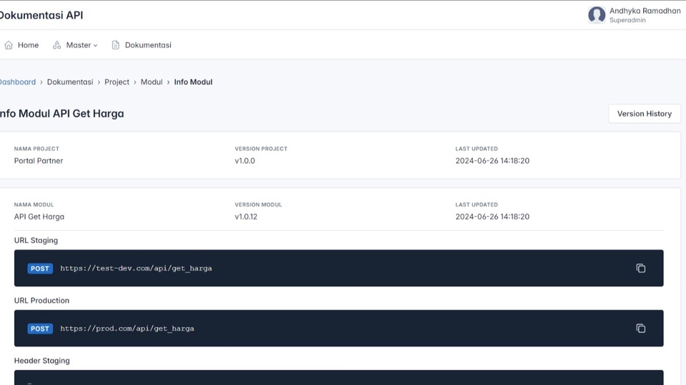686x385 pixels.
Task: Click the Master hierarchy icon
Action: point(57,45)
